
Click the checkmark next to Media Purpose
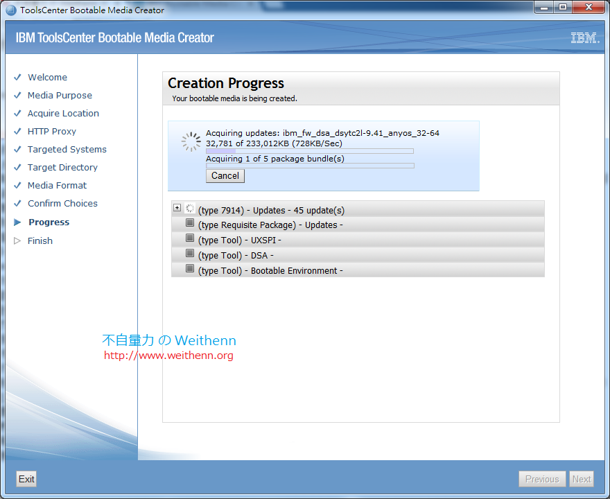(x=17, y=95)
